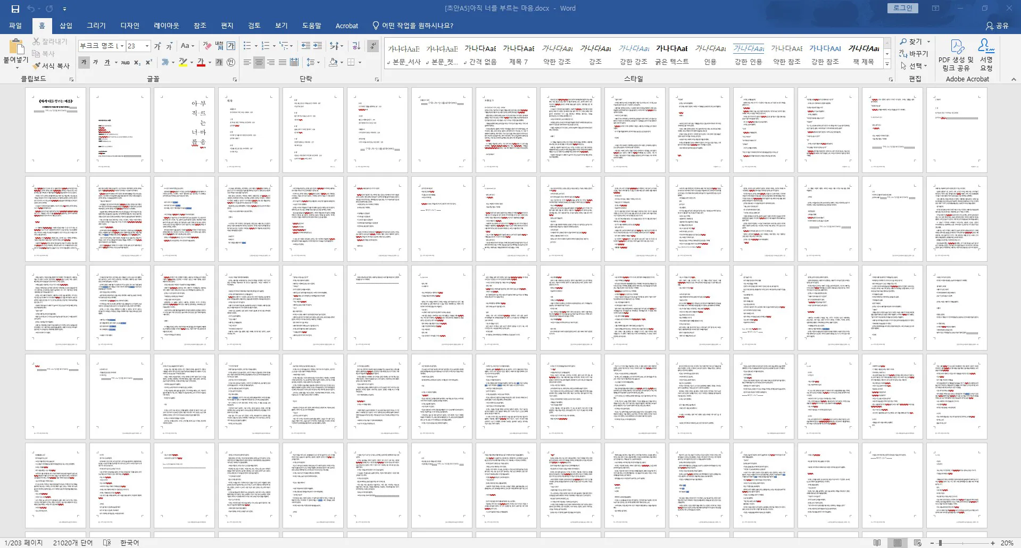Click the Paste clipboard icon
This screenshot has width=1021, height=548.
16,46
